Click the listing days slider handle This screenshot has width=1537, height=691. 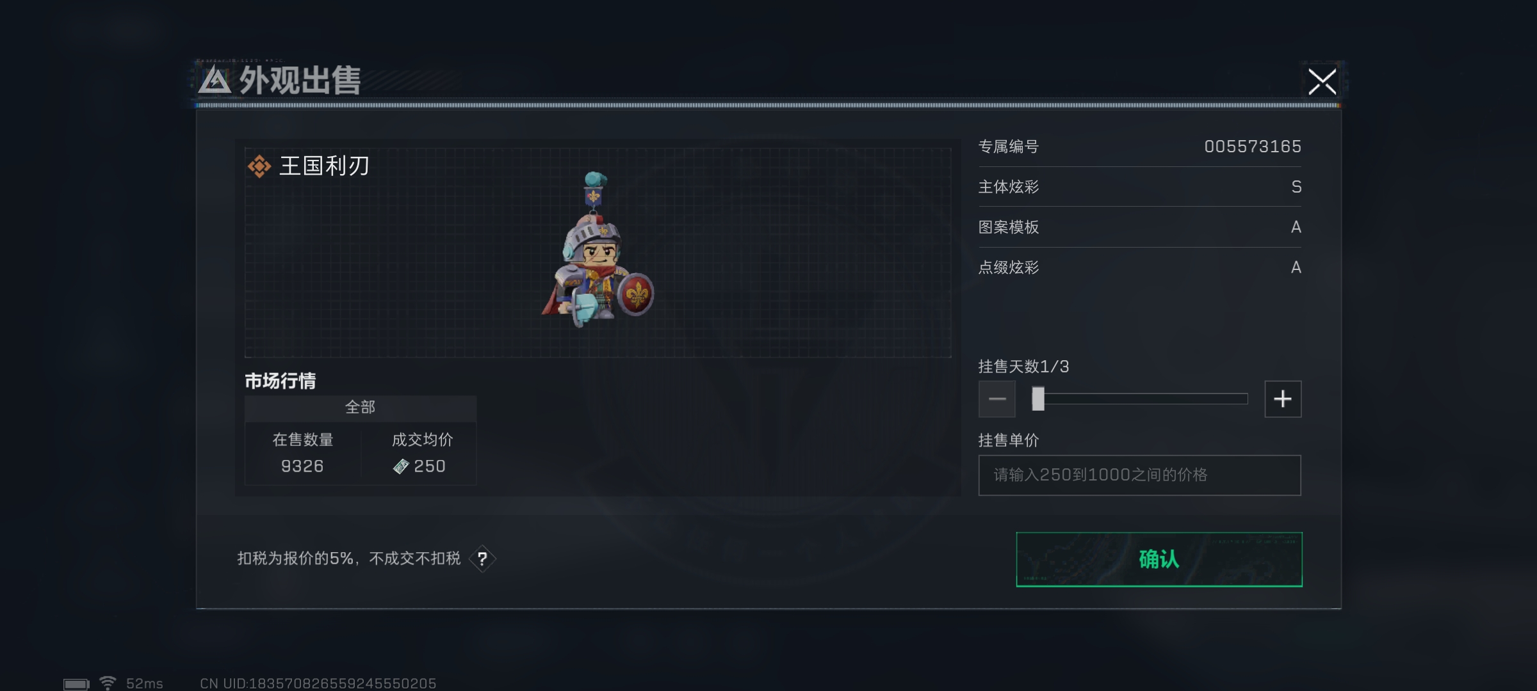1038,399
